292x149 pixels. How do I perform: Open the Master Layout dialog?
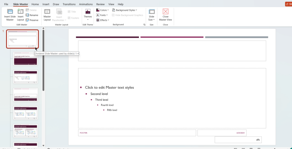point(47,15)
